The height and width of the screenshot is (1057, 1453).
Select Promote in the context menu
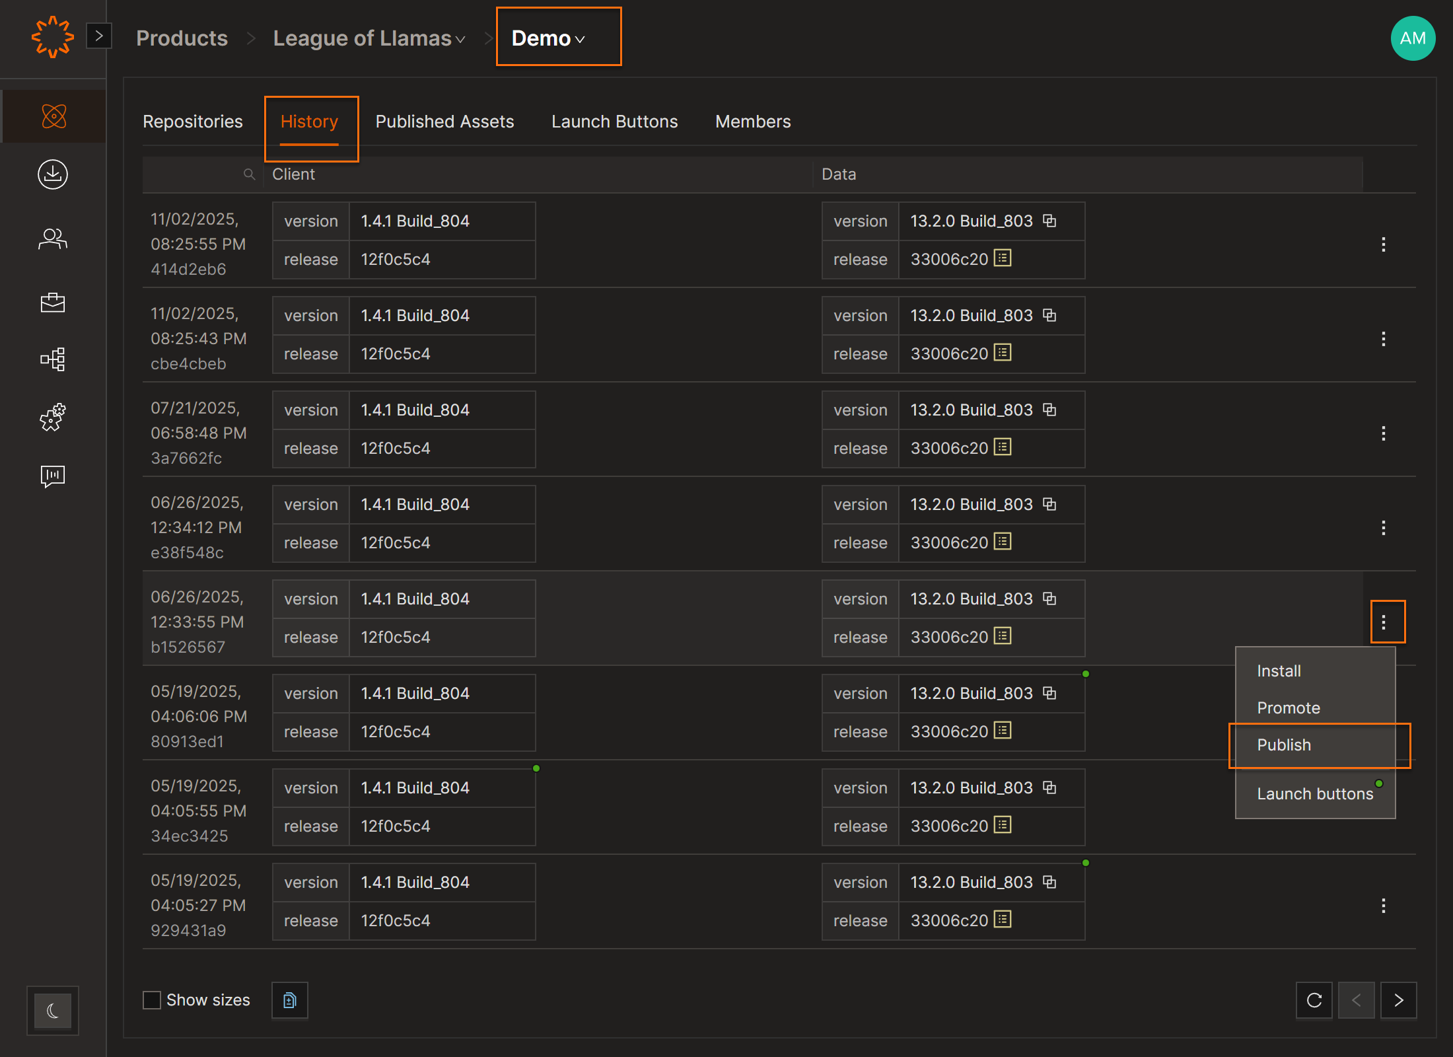pyautogui.click(x=1288, y=708)
